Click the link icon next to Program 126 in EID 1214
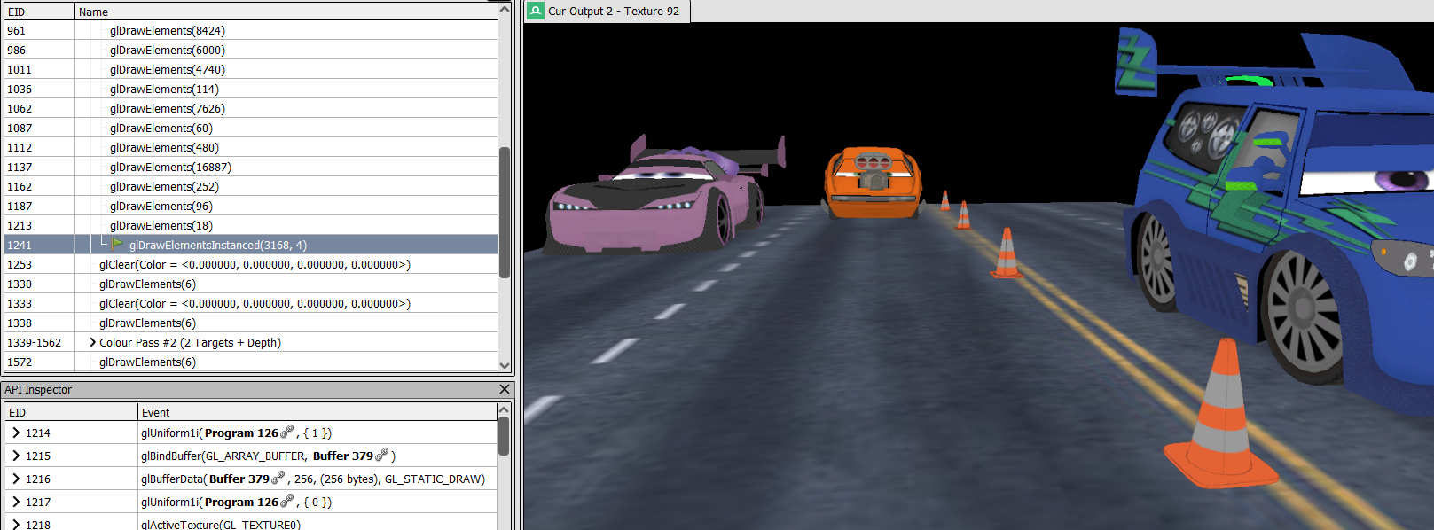Image resolution: width=1434 pixels, height=530 pixels. pyautogui.click(x=286, y=432)
